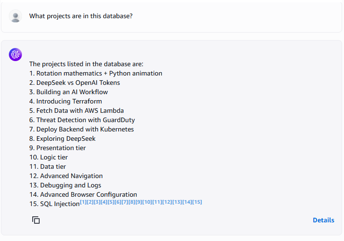Click the AI assistant avatar icon
344x241 pixels.
click(x=15, y=55)
